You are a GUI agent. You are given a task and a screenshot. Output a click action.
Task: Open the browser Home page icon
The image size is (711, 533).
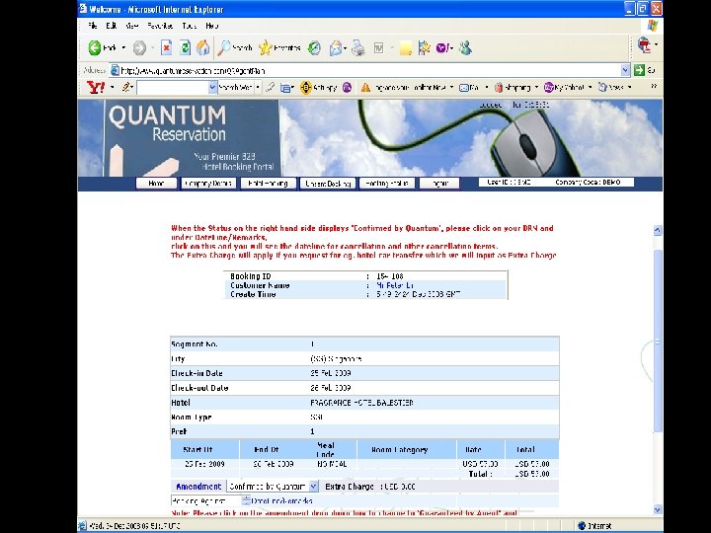point(203,47)
